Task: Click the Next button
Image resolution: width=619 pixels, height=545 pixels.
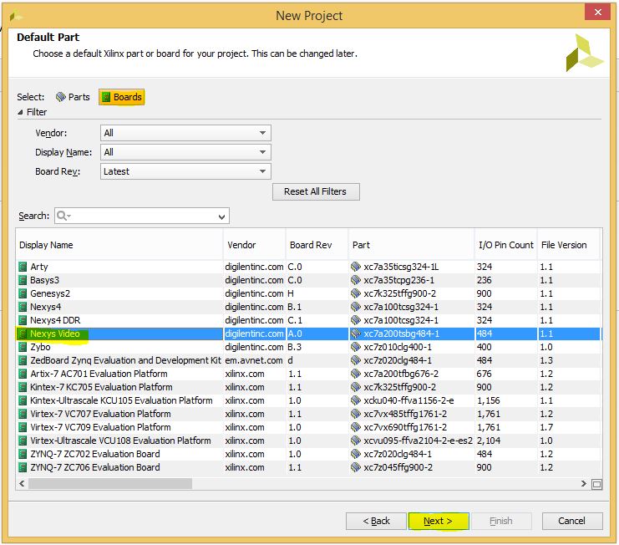Action: click(439, 521)
